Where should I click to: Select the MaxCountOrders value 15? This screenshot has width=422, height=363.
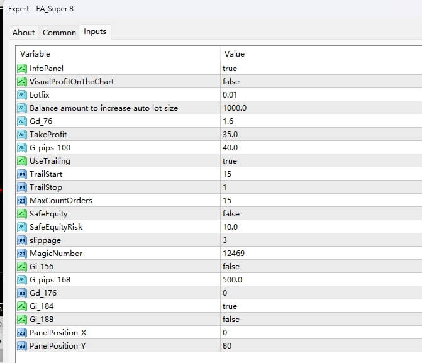tap(227, 200)
